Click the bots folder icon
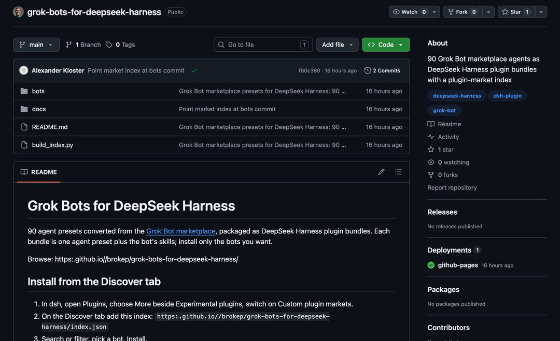560x341 pixels. 24,91
